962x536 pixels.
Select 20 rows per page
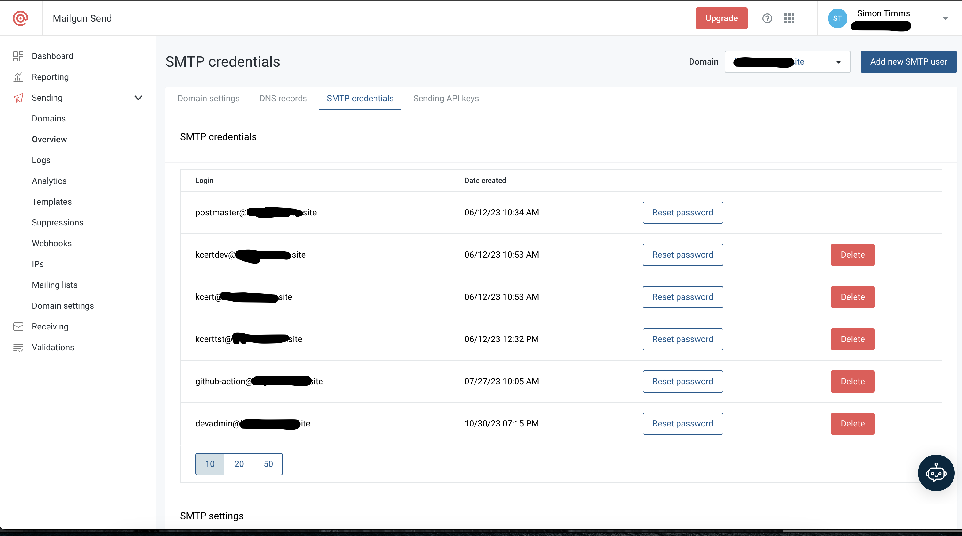tap(239, 464)
